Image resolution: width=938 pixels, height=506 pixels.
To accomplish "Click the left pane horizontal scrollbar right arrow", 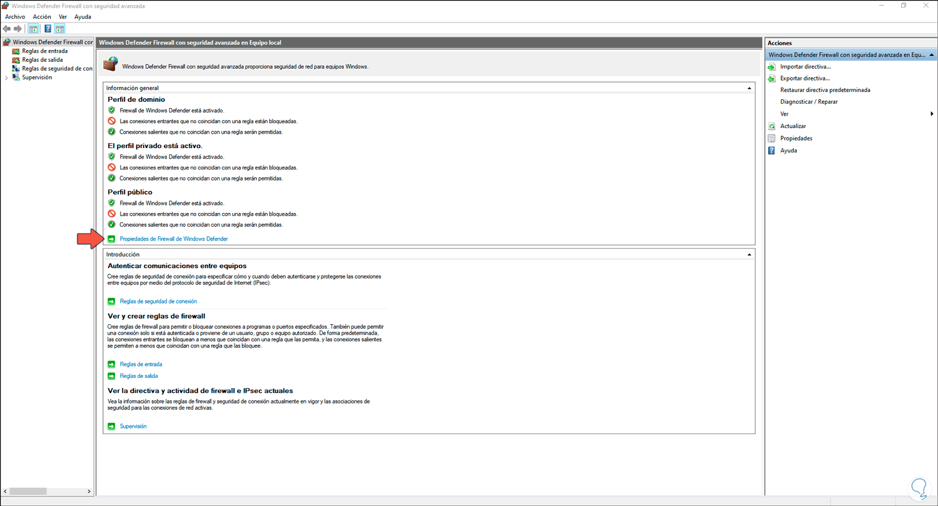I will coord(89,492).
